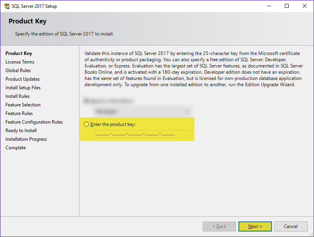The image size is (314, 237).
Task: Close the SQL Server 2017 Setup window
Action: click(305, 6)
